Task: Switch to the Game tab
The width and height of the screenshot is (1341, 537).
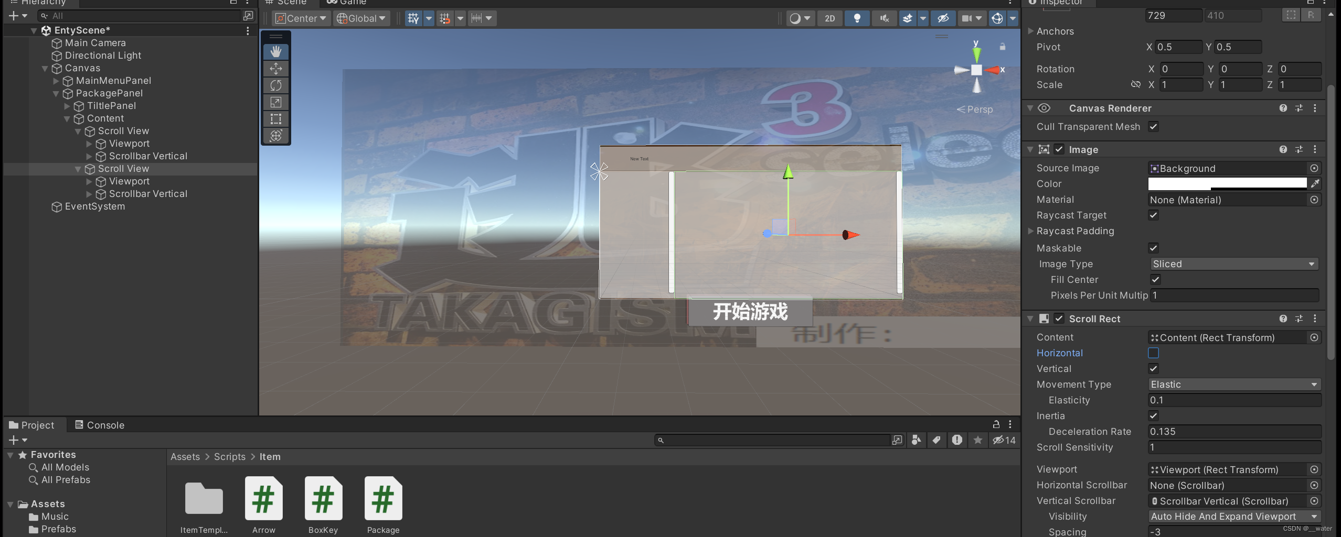Action: pos(347,2)
